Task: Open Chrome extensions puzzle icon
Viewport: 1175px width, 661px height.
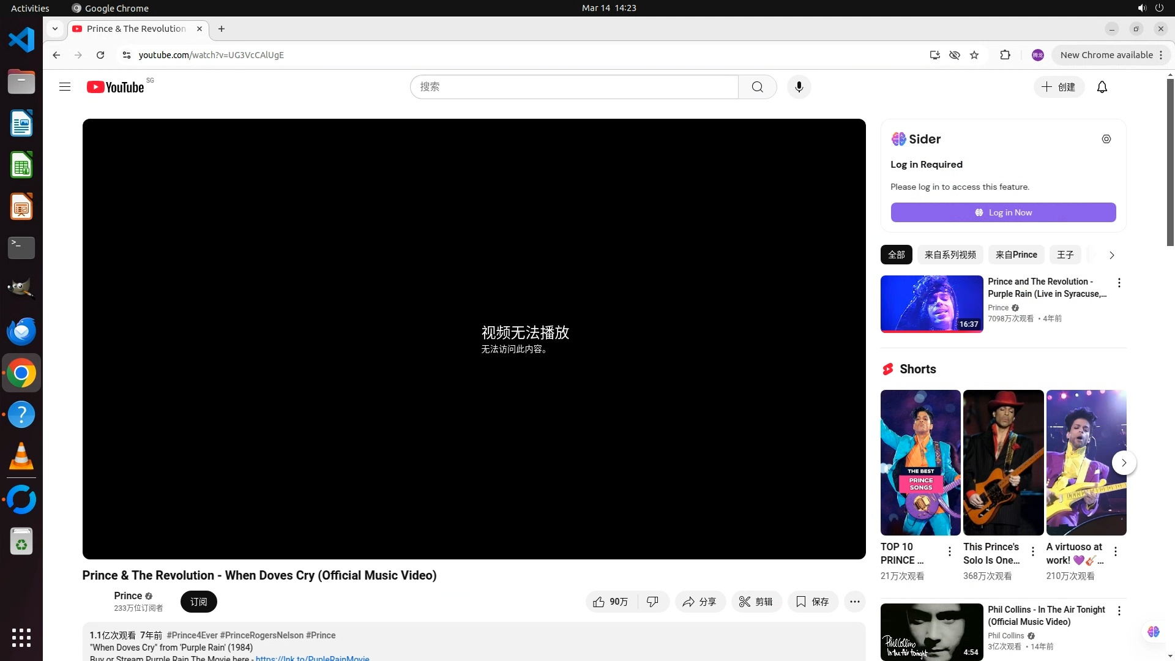Action: [1005, 55]
